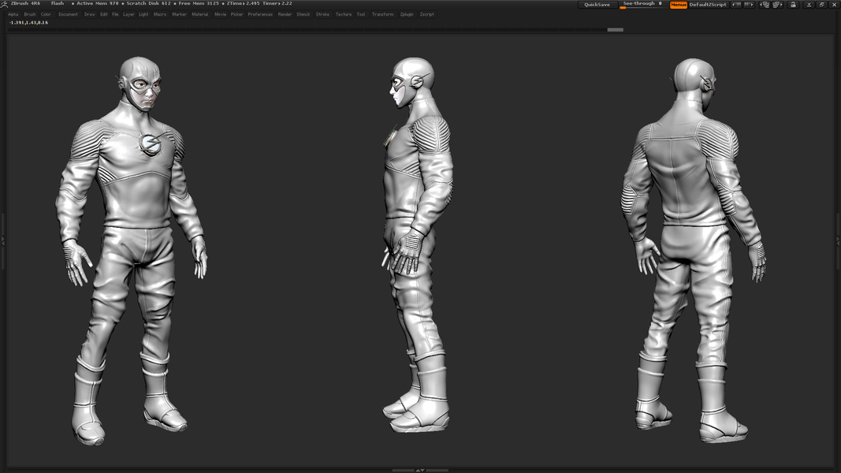Viewport: 841px width, 473px height.
Task: Click the QuickSave button
Action: point(597,5)
